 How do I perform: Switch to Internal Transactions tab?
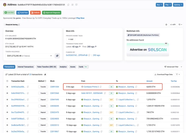(25, 67)
